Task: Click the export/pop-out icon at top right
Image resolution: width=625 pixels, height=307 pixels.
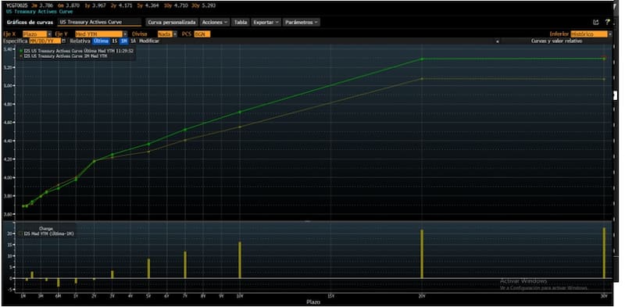Action: tap(596, 23)
